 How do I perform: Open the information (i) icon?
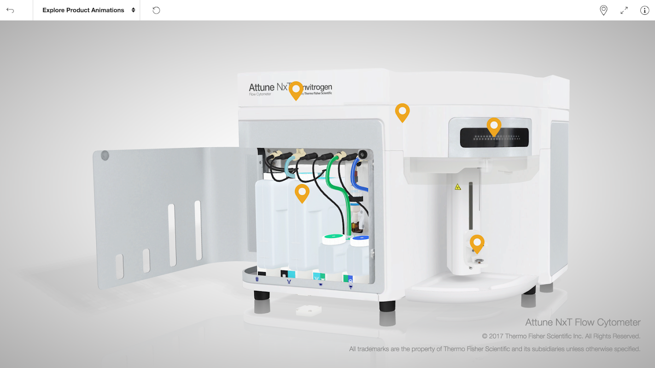(645, 10)
